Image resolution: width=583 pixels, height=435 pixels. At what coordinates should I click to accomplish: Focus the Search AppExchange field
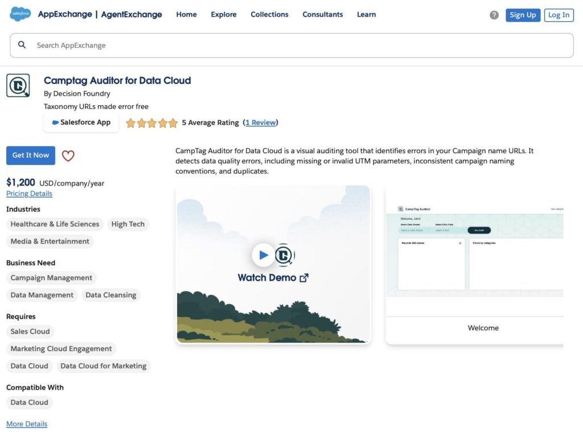pos(291,46)
